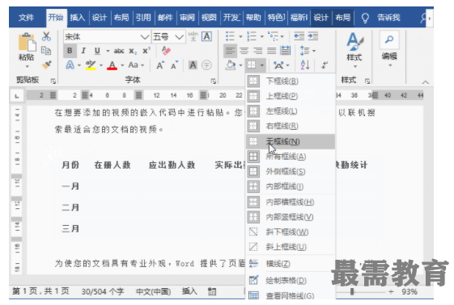454x305 pixels.
Task: Click the Grow Font icon
Action: coord(160,65)
